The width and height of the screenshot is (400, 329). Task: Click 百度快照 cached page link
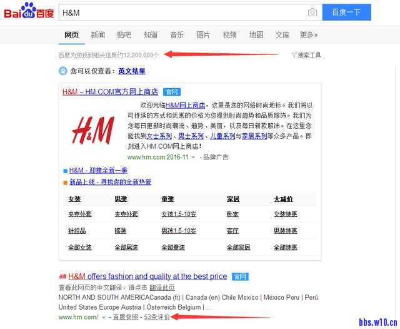(x=126, y=317)
